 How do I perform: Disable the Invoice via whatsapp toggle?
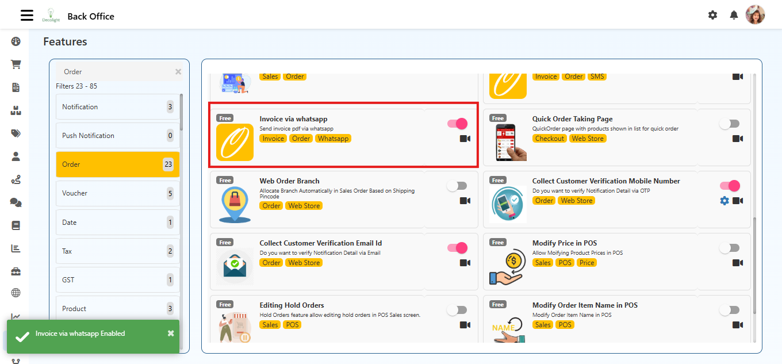tap(457, 124)
